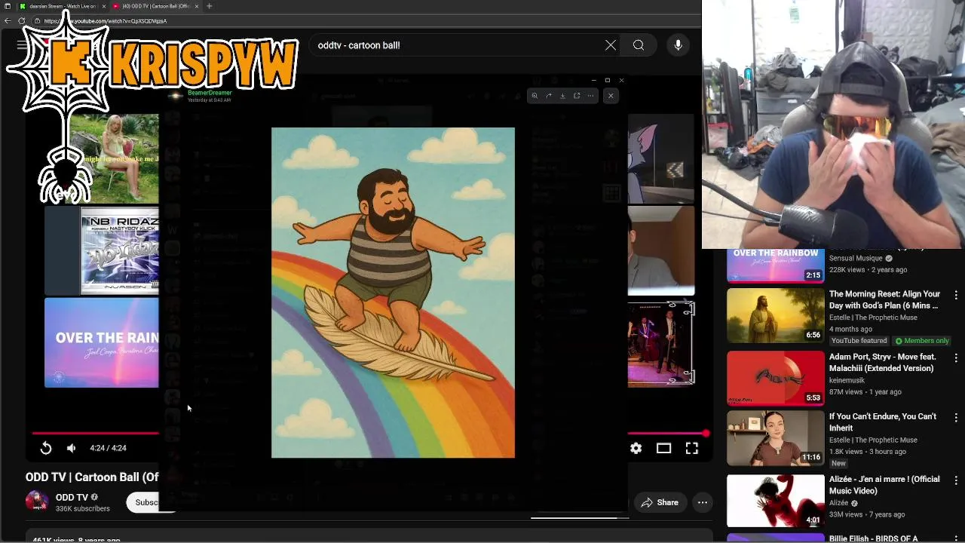Enter fullscreen on the video player
Screen dimensions: 965x543
pyautogui.click(x=691, y=448)
